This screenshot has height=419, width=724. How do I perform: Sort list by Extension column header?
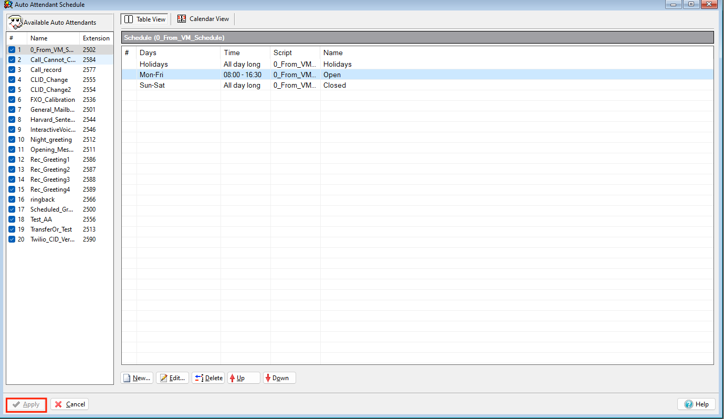pos(97,38)
